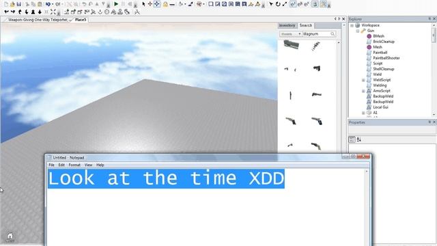Open Notepad Help menu

(100, 165)
